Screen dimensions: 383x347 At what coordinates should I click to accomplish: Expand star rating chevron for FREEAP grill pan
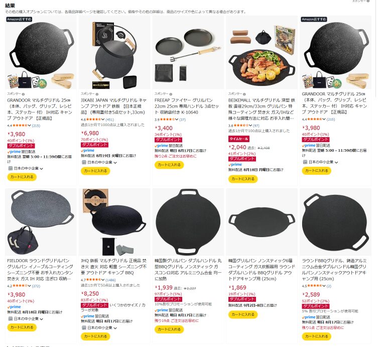point(177,120)
